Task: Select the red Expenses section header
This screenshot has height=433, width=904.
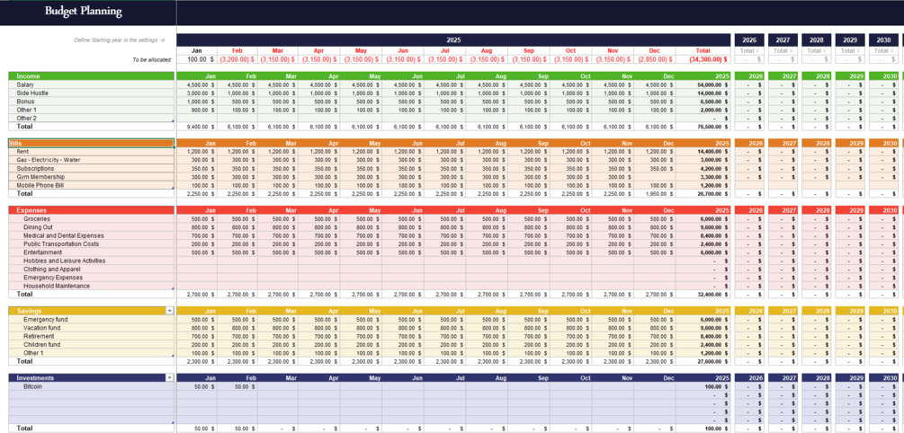Action: 92,210
